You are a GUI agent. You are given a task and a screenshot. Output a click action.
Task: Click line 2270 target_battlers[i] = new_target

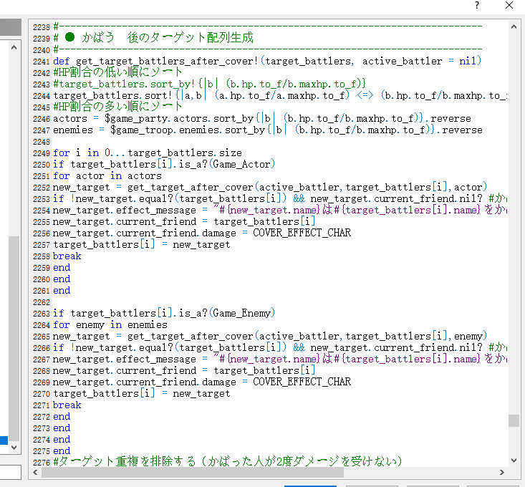pos(142,394)
